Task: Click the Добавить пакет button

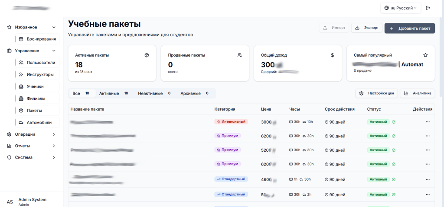Action: tap(409, 28)
